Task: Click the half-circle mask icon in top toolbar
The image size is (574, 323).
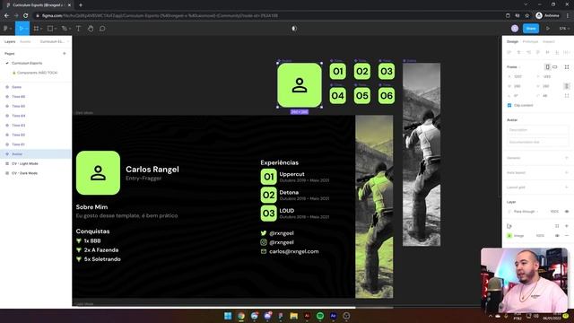Action: click(x=294, y=29)
